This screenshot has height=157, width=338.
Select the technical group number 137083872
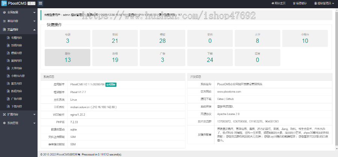point(223,122)
